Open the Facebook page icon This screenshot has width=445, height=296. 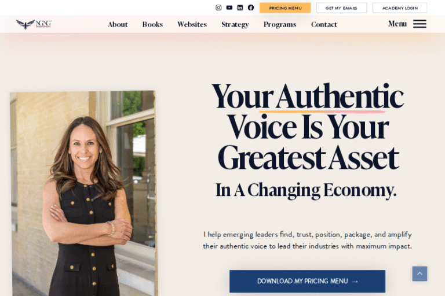coord(251,8)
